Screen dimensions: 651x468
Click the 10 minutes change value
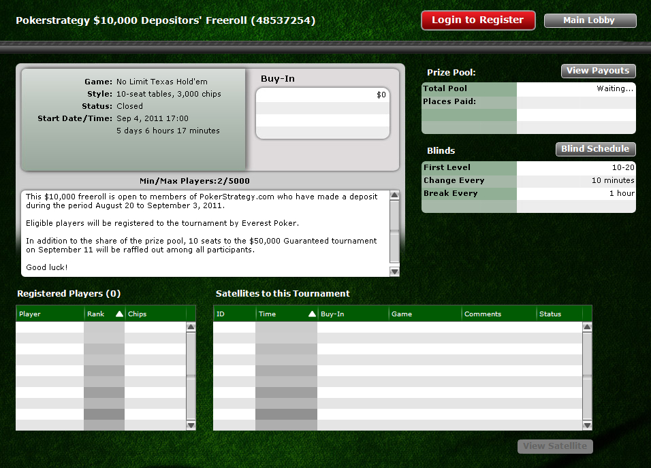click(x=613, y=180)
